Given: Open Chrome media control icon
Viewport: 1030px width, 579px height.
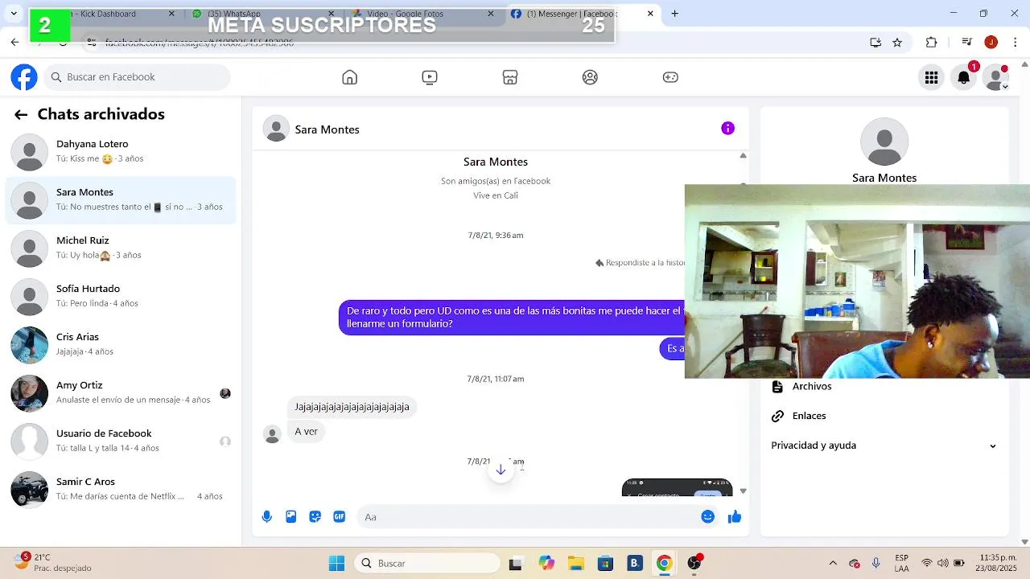Looking at the screenshot, I should (x=967, y=43).
